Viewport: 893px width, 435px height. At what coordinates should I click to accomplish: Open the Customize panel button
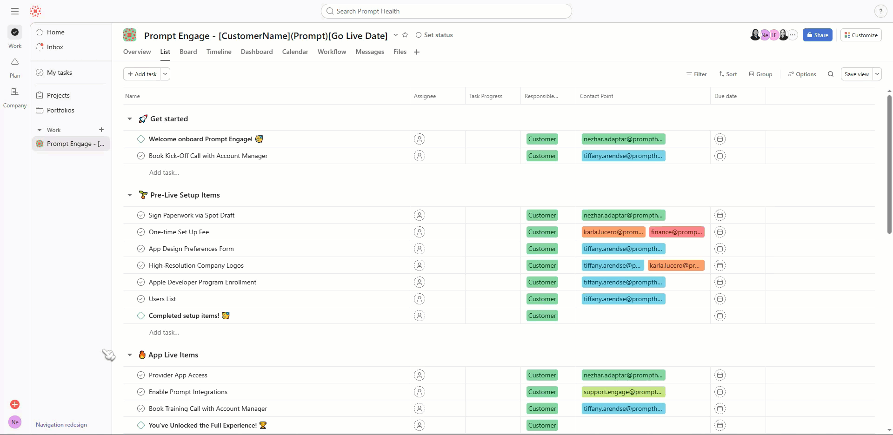[x=861, y=35]
